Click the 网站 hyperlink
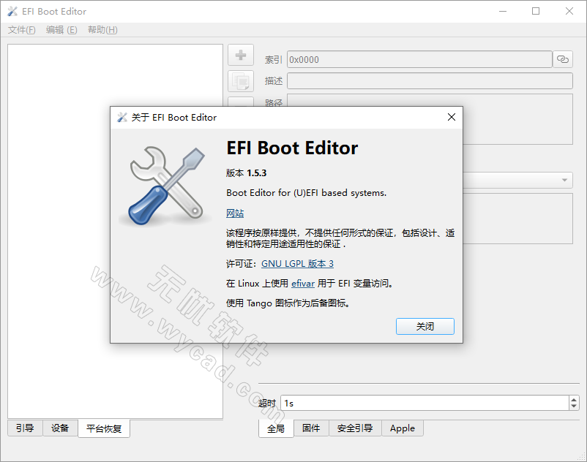Viewport: 587px width, 462px height. coord(235,213)
